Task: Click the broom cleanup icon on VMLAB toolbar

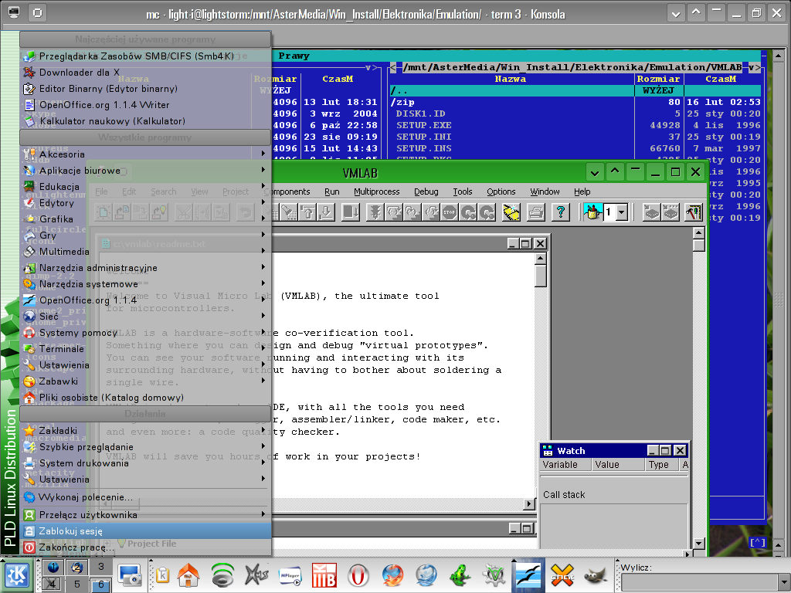Action: pyautogui.click(x=511, y=212)
